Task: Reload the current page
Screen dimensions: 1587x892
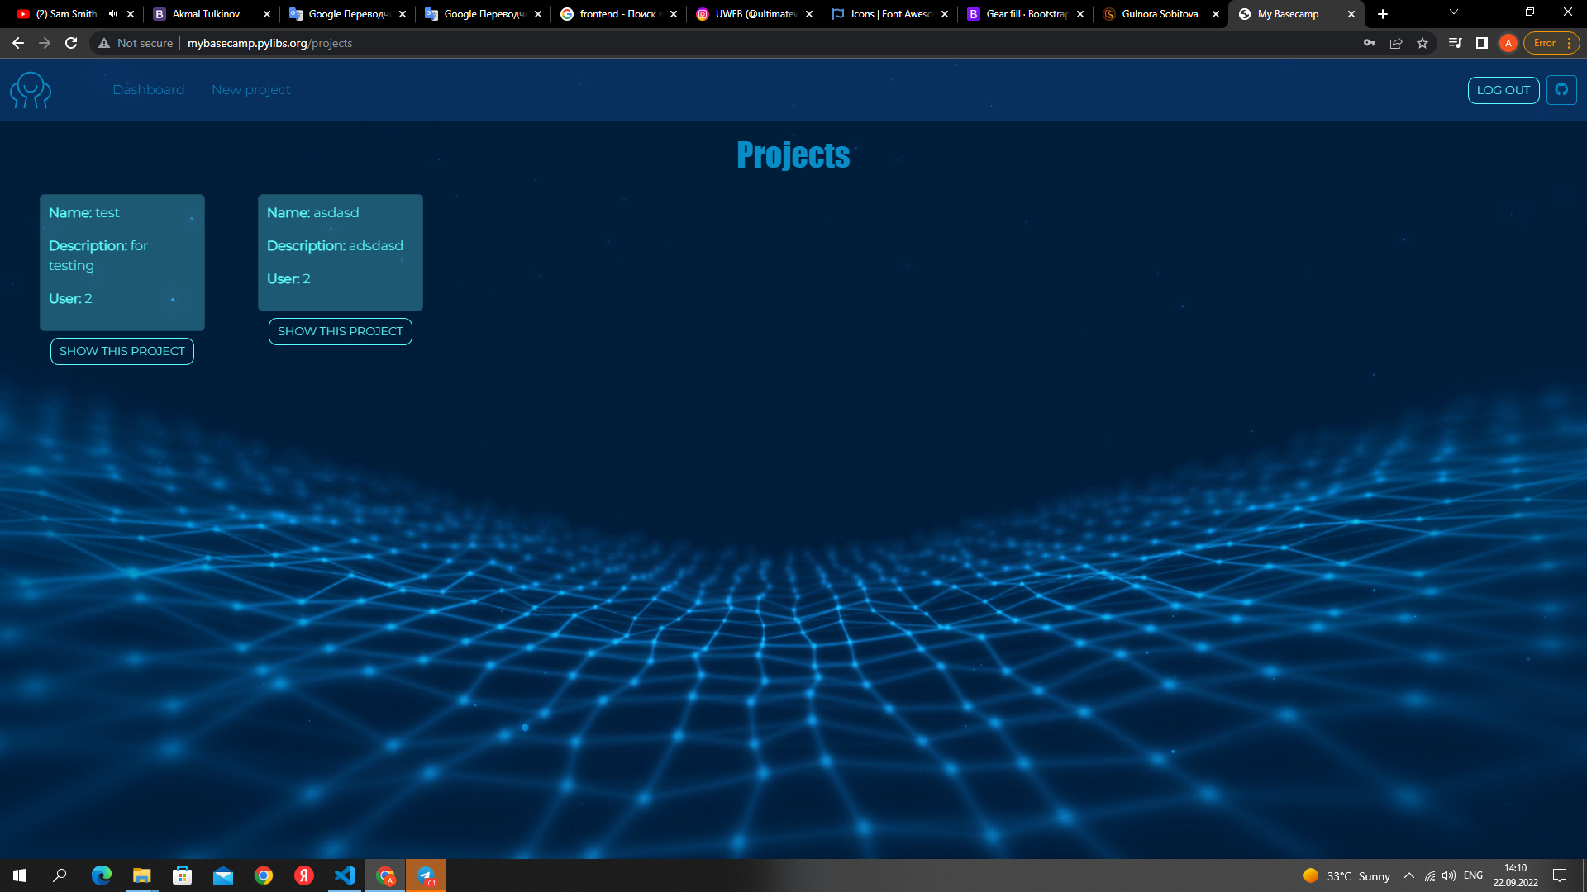Action: pyautogui.click(x=71, y=43)
